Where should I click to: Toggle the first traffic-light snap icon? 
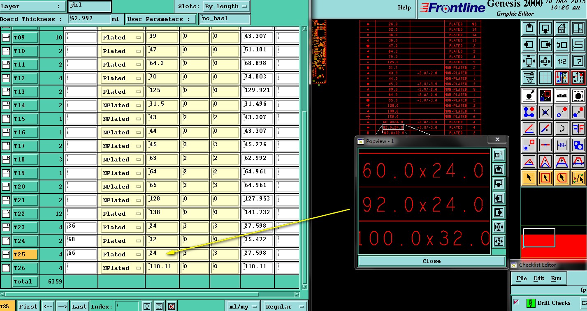click(x=562, y=78)
